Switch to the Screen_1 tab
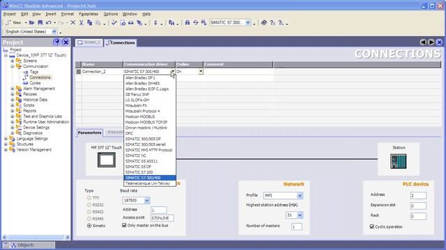 89,42
